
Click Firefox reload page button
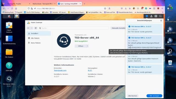point(12,9)
